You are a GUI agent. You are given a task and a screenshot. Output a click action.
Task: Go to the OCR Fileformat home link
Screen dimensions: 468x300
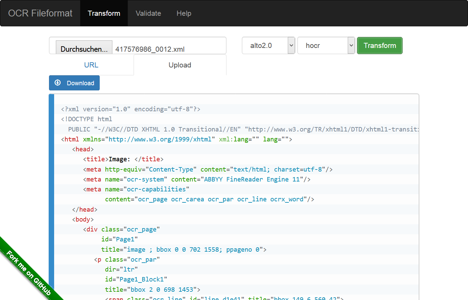coord(40,13)
